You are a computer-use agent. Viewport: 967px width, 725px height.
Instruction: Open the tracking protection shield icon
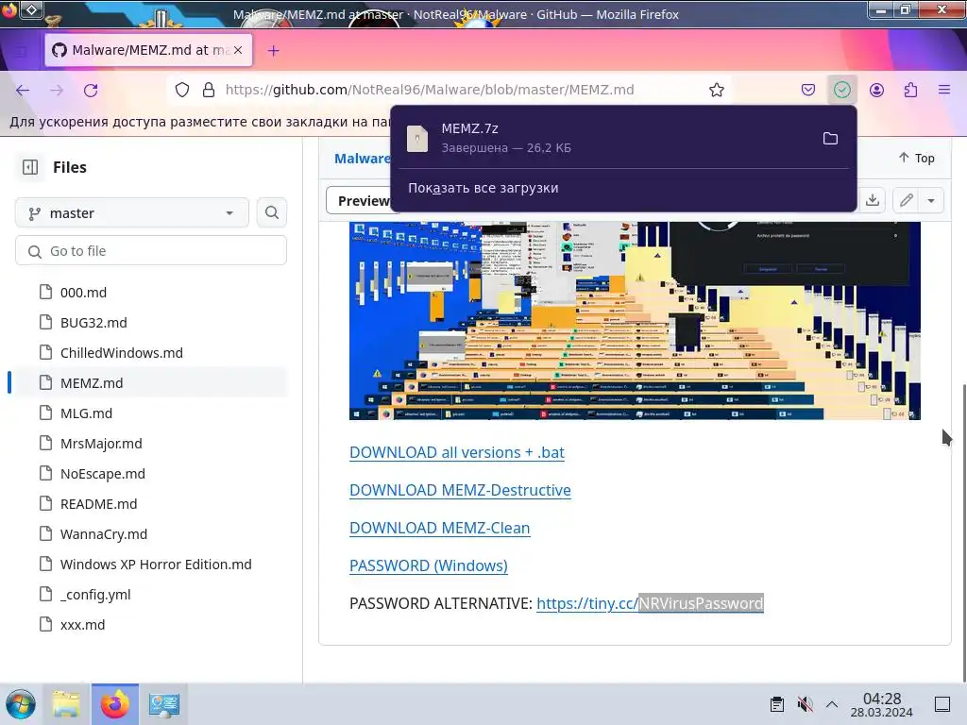[x=182, y=90]
